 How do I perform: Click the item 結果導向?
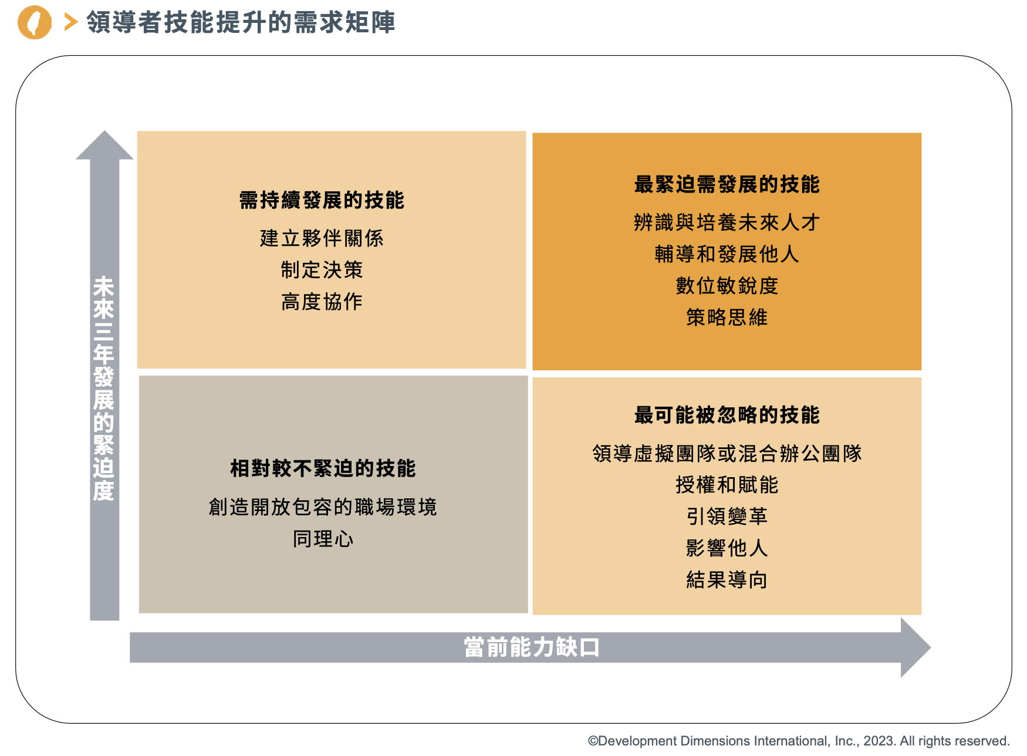click(727, 580)
